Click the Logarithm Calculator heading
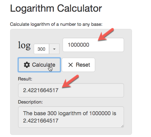This screenshot has width=151, height=137. tap(56, 9)
